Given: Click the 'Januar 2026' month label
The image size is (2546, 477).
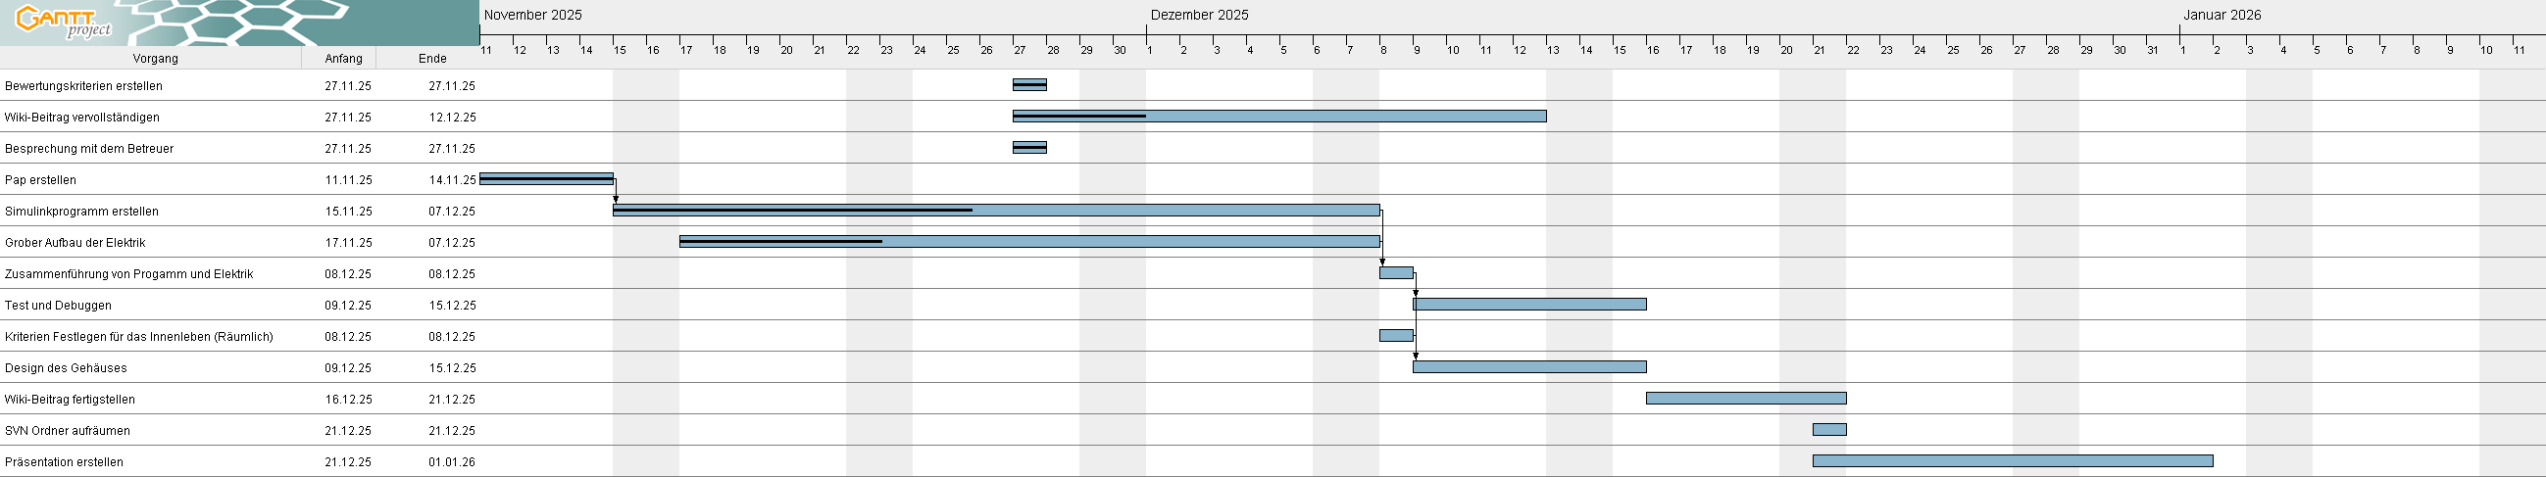Looking at the screenshot, I should [x=2220, y=15].
